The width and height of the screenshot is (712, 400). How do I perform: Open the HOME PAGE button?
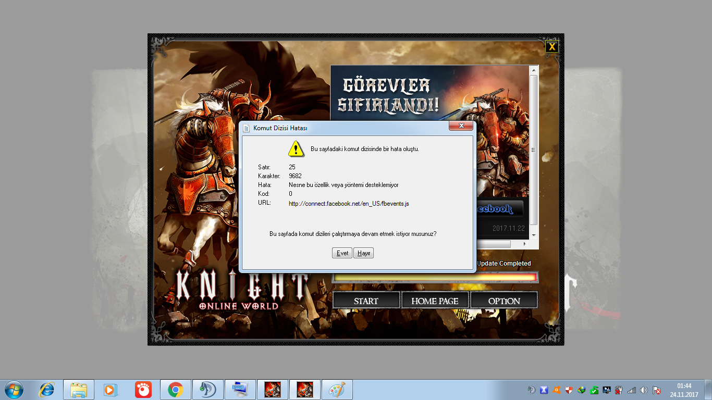pos(435,301)
